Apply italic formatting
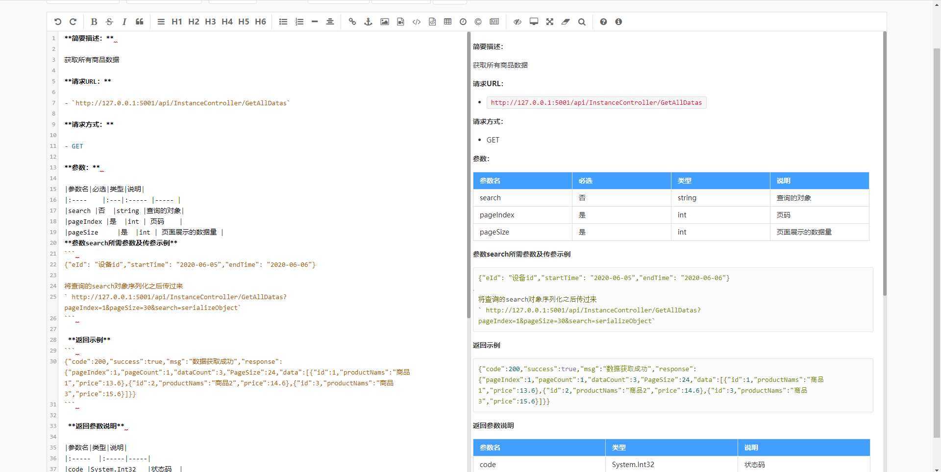This screenshot has width=941, height=472. click(124, 22)
